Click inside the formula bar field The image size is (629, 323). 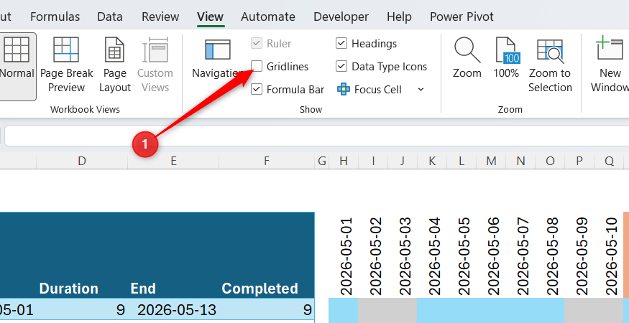click(317, 136)
